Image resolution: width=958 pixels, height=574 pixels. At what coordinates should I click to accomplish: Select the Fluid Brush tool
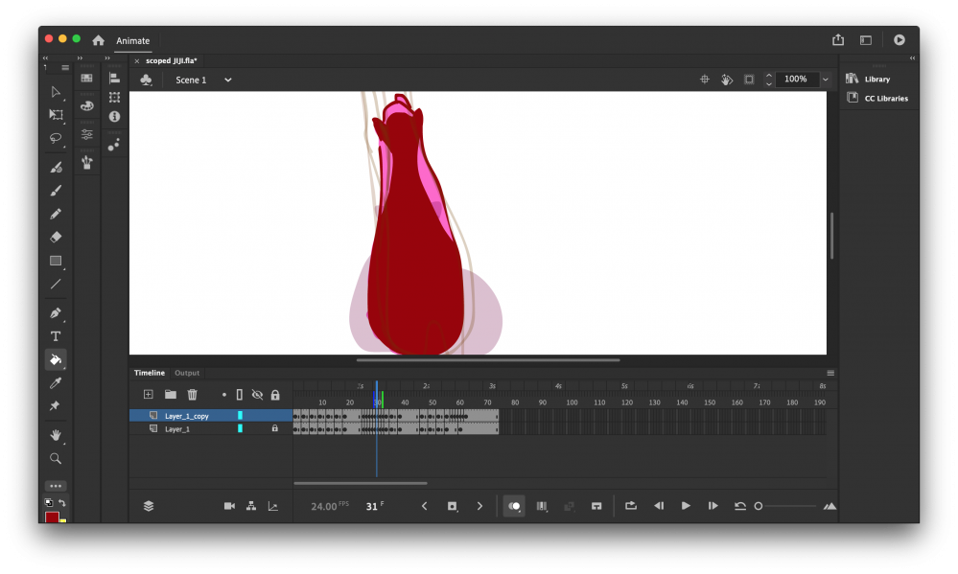point(56,168)
